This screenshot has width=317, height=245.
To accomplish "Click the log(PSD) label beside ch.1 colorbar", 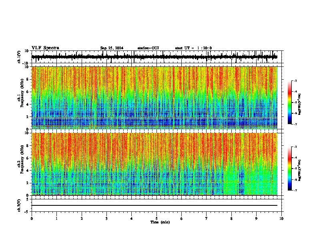I will tap(299, 104).
